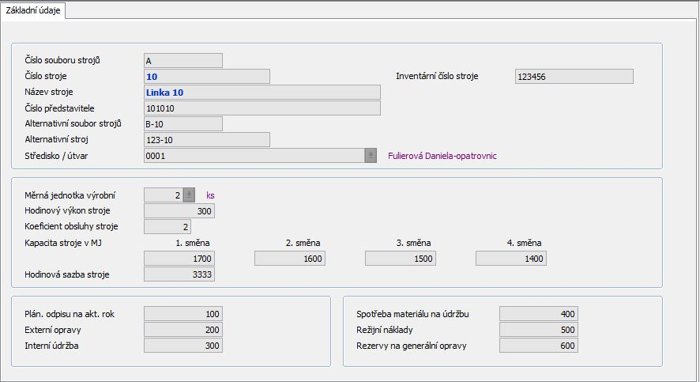This screenshot has width=700, height=382.
Task: Focus the 4. směna capacity field
Action: coord(511,259)
